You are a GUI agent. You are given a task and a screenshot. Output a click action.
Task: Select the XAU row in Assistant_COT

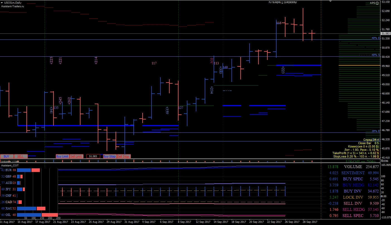tap(23, 208)
